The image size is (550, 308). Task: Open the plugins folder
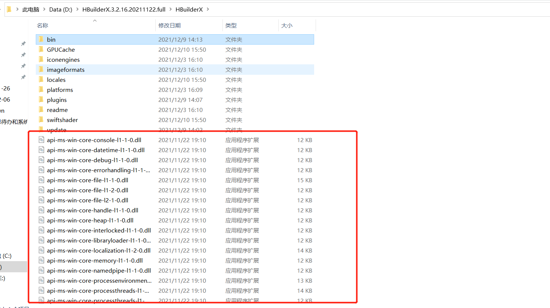pyautogui.click(x=57, y=99)
